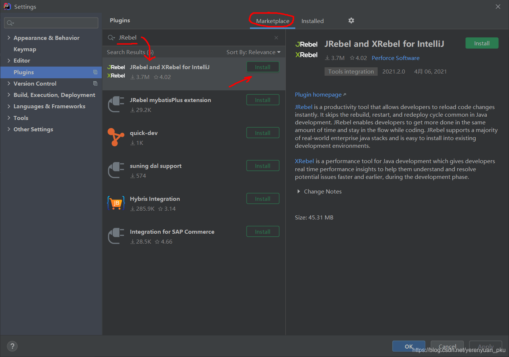The image size is (509, 357).
Task: Click the Hybris Integration cart icon
Action: tap(116, 203)
